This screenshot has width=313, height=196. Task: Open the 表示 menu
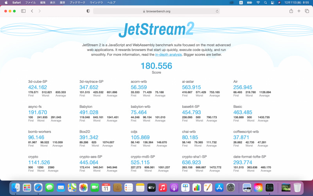click(x=53, y=3)
